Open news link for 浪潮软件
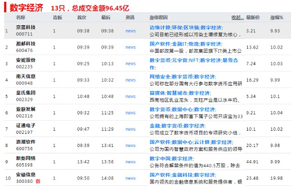 pyautogui.click(x=130, y=146)
